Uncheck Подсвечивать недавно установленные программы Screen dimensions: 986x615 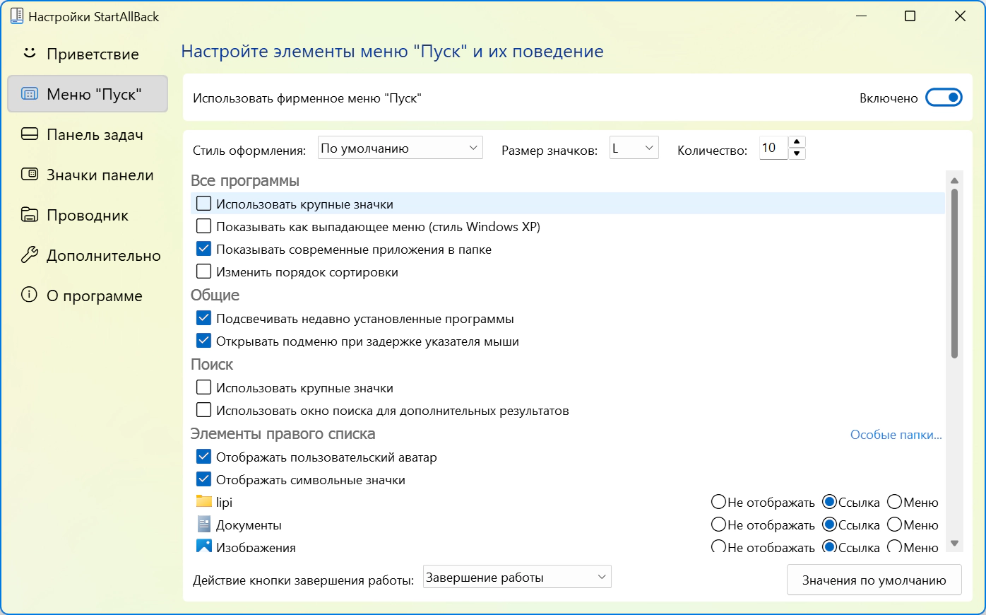click(203, 318)
